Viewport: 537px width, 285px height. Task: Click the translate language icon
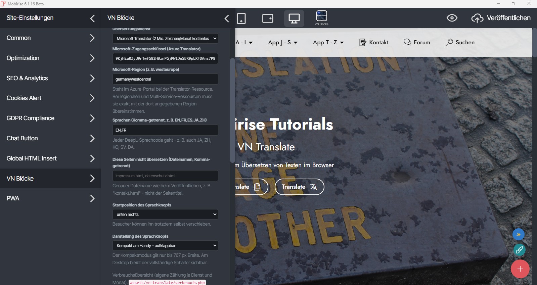point(313,187)
